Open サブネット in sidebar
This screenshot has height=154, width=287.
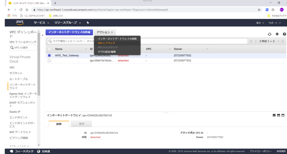coord(16,73)
